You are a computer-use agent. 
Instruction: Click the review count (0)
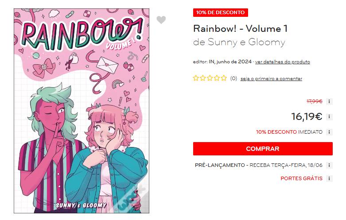click(x=233, y=78)
